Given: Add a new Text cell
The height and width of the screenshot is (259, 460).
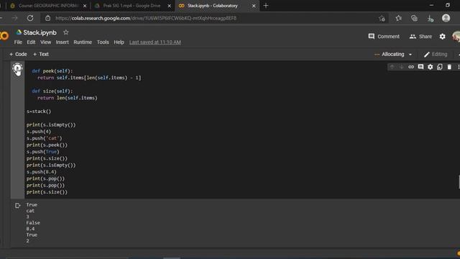Looking at the screenshot, I should pyautogui.click(x=41, y=55).
